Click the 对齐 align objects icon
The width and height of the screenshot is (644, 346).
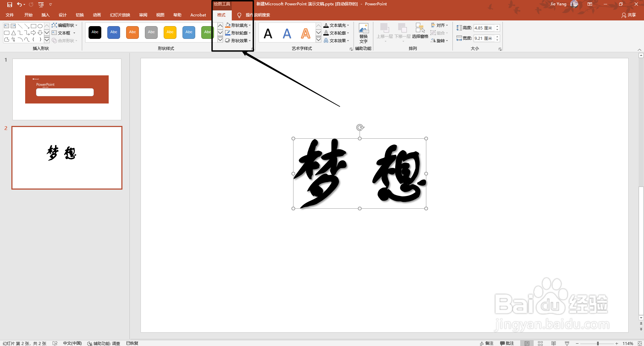click(x=439, y=25)
